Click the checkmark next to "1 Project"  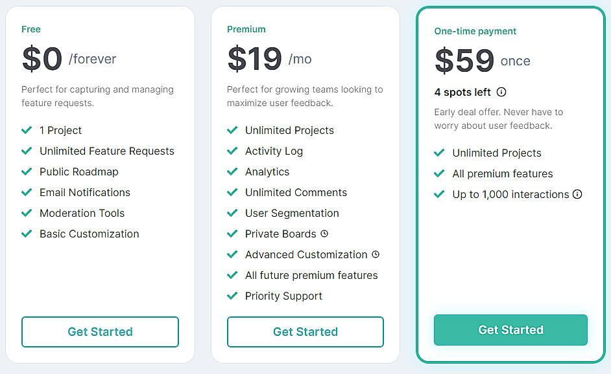coord(27,130)
